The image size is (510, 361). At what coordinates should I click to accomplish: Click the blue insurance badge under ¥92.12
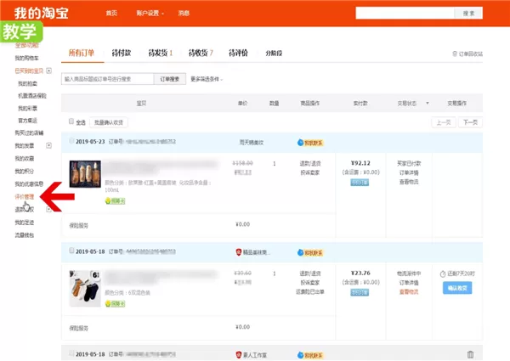coord(360,183)
